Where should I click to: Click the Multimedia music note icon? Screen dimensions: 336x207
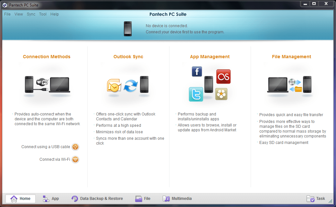(166, 199)
